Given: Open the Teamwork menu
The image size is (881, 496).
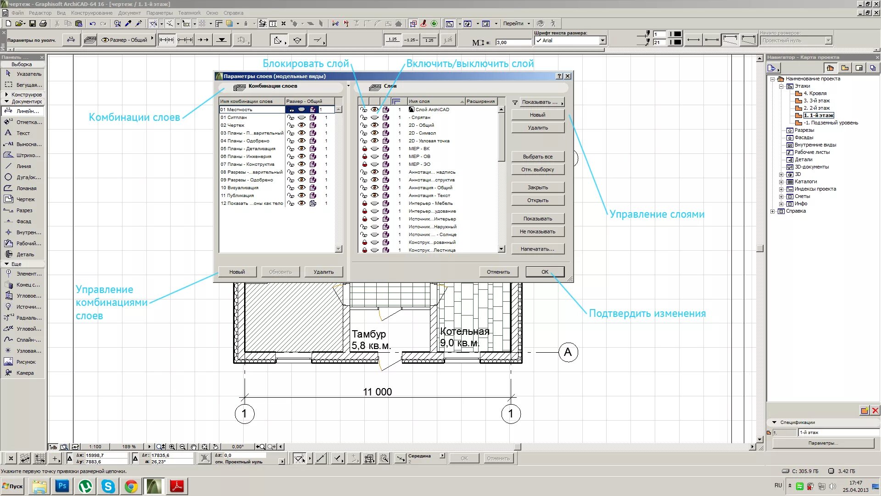Looking at the screenshot, I should click(x=189, y=13).
